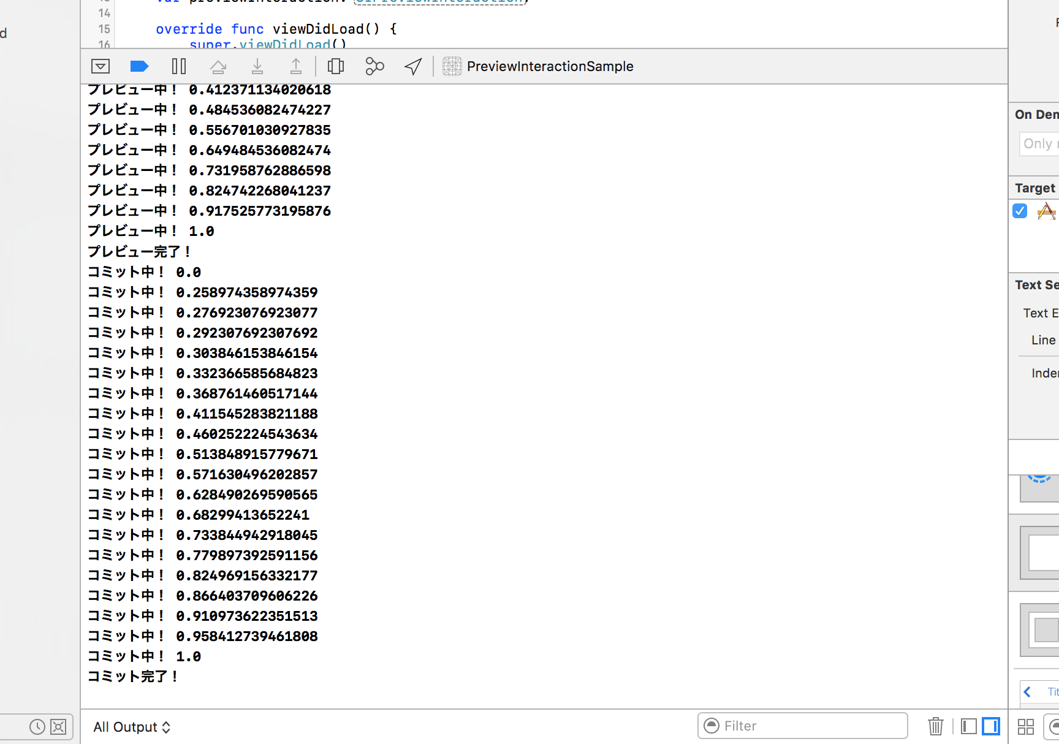Viewport: 1059px width, 744px height.
Task: Click the Step Out icon
Action: pos(296,66)
